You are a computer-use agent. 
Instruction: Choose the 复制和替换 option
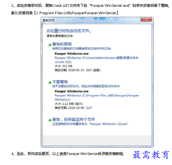coord(62,44)
